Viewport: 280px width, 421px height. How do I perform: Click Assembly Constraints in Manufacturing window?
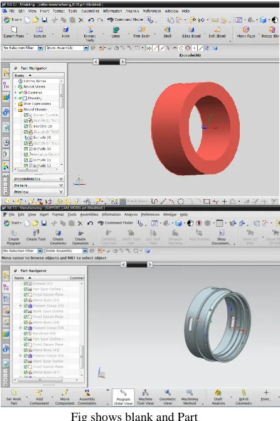[87, 397]
